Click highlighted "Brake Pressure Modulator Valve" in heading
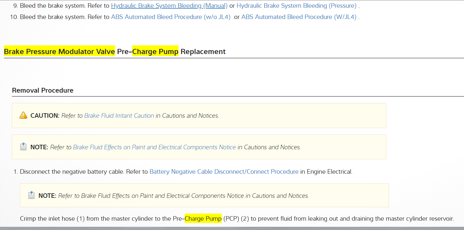The height and width of the screenshot is (230, 464). (59, 51)
